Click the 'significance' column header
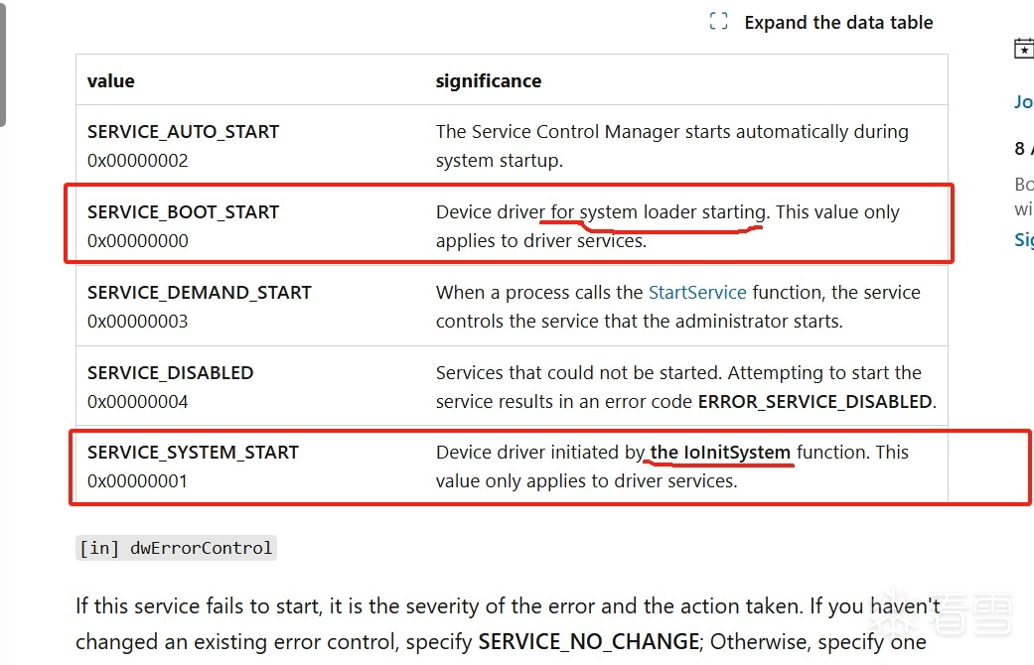The width and height of the screenshot is (1034, 665). point(489,81)
